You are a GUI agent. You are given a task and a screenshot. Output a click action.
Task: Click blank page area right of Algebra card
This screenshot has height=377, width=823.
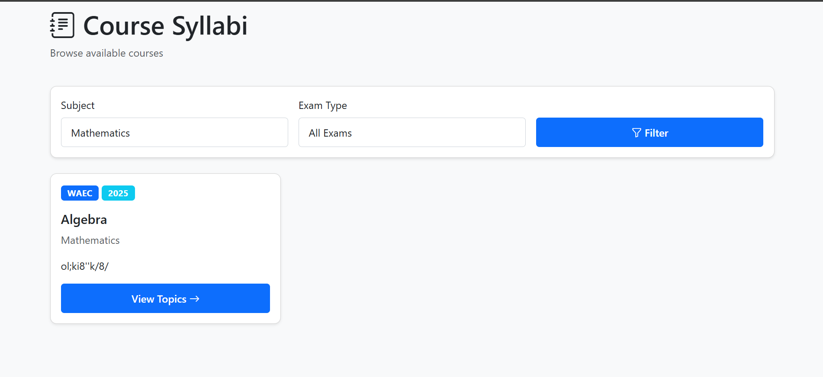[x=519, y=251]
